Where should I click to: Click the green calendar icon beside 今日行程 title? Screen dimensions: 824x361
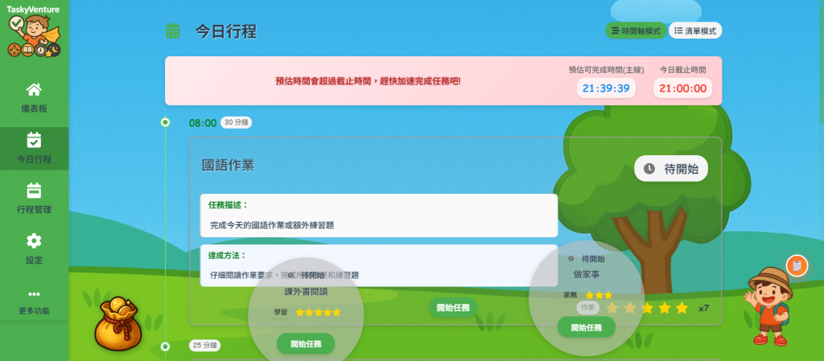click(173, 31)
